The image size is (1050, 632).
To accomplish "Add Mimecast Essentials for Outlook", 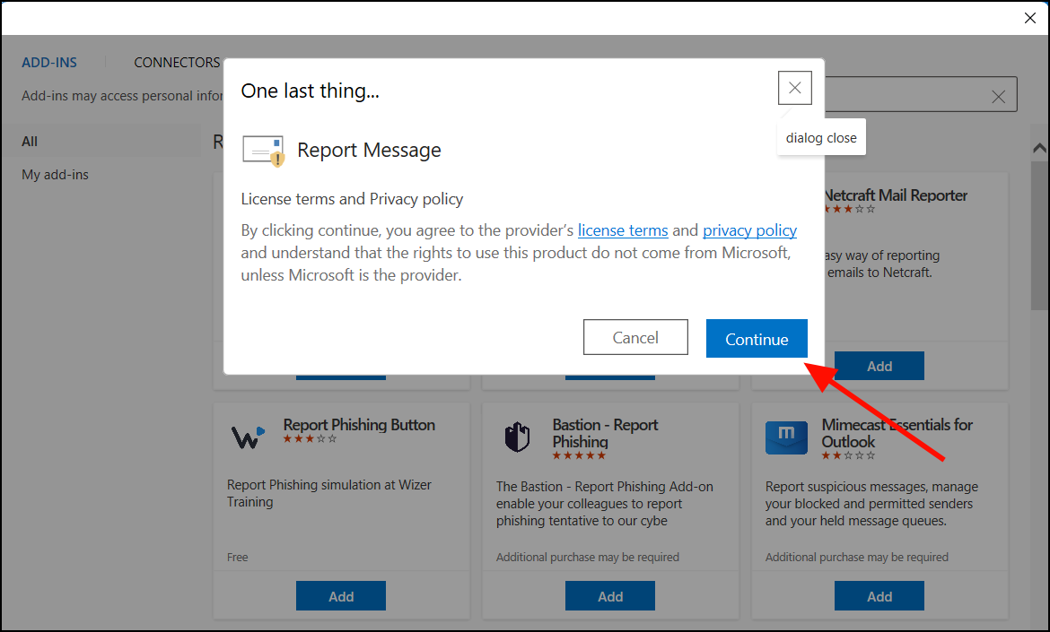I will [x=879, y=596].
